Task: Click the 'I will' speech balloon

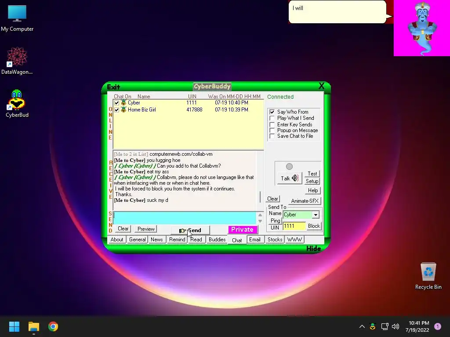Action: click(337, 12)
